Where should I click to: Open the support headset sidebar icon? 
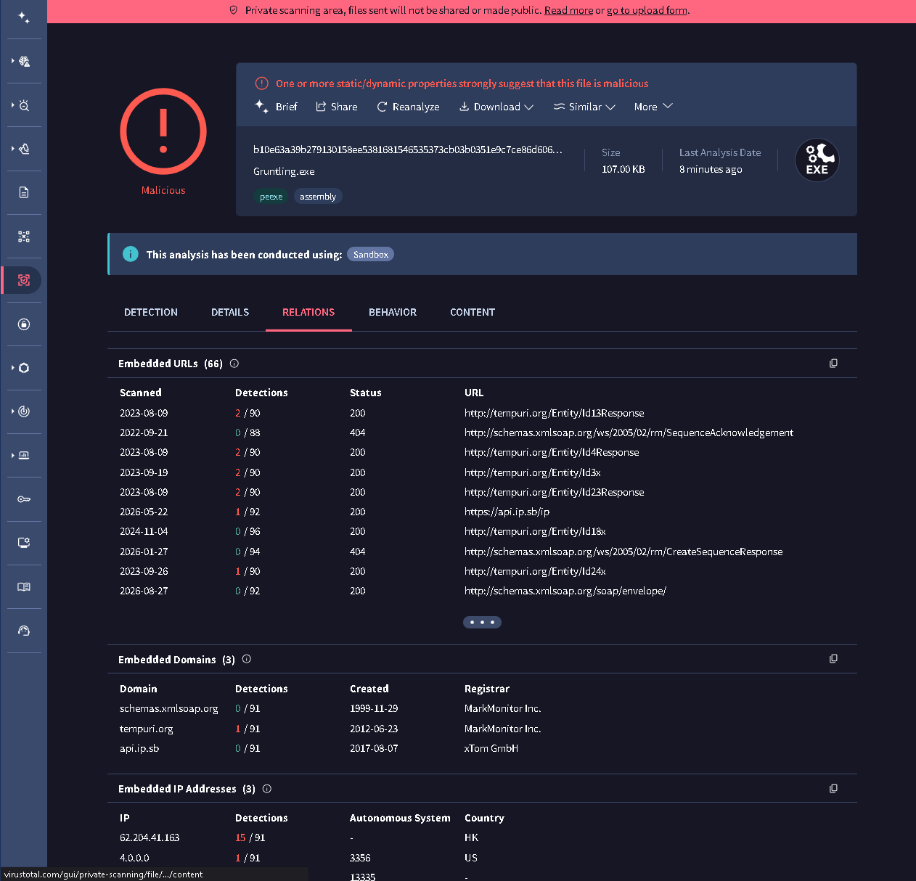click(x=24, y=631)
